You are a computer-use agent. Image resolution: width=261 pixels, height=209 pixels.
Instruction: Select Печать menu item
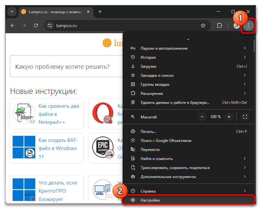pos(189,132)
